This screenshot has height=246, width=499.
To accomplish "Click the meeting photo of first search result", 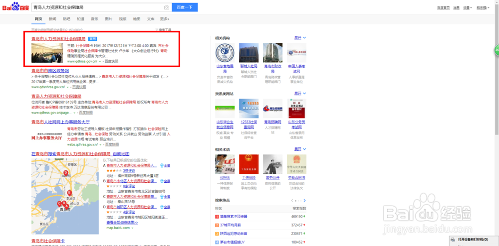I will point(47,53).
